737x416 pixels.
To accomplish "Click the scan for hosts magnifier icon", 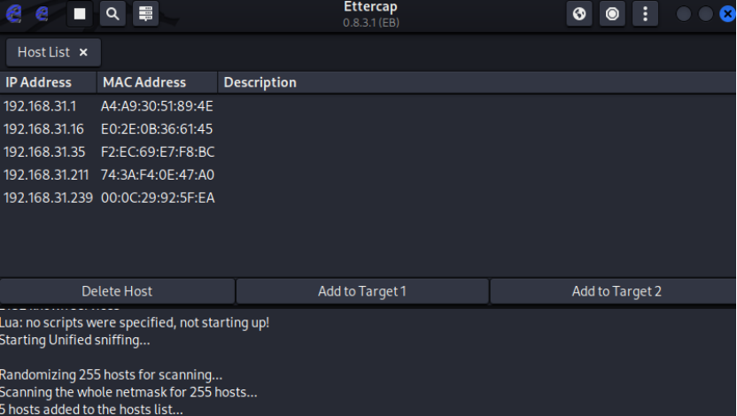I will 112,13.
